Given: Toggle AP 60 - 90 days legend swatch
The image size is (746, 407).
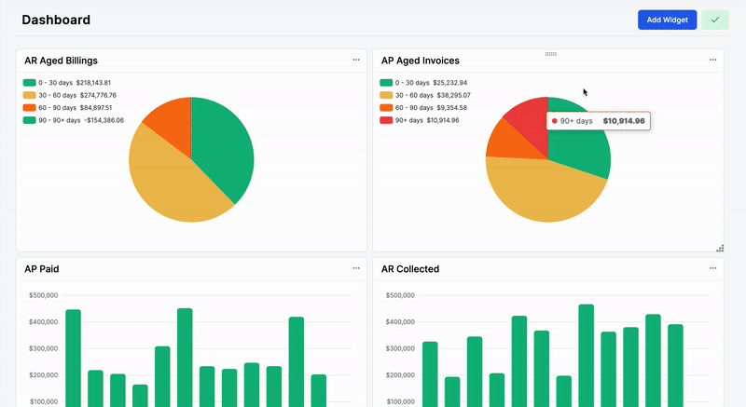Looking at the screenshot, I should (x=386, y=108).
